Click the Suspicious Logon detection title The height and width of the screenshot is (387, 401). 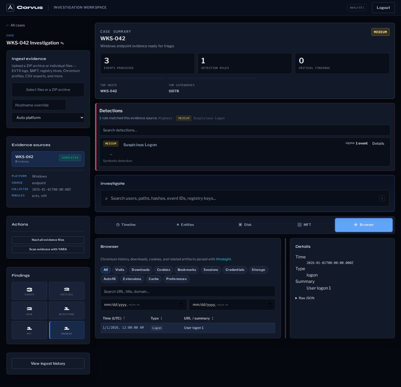pyautogui.click(x=140, y=145)
